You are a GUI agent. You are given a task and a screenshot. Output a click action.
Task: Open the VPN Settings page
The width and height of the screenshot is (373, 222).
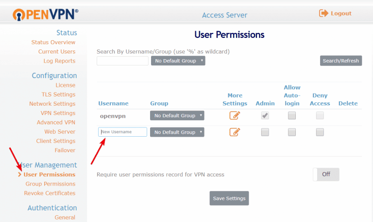point(58,113)
